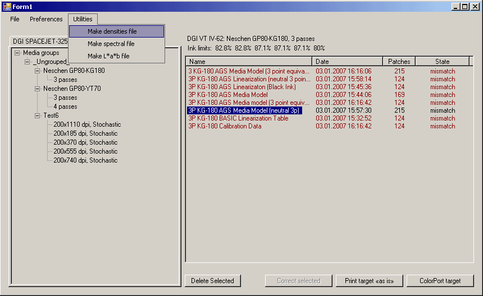Screen dimensions: 483x296
Task: Click patches value 169
Action: tap(399, 95)
